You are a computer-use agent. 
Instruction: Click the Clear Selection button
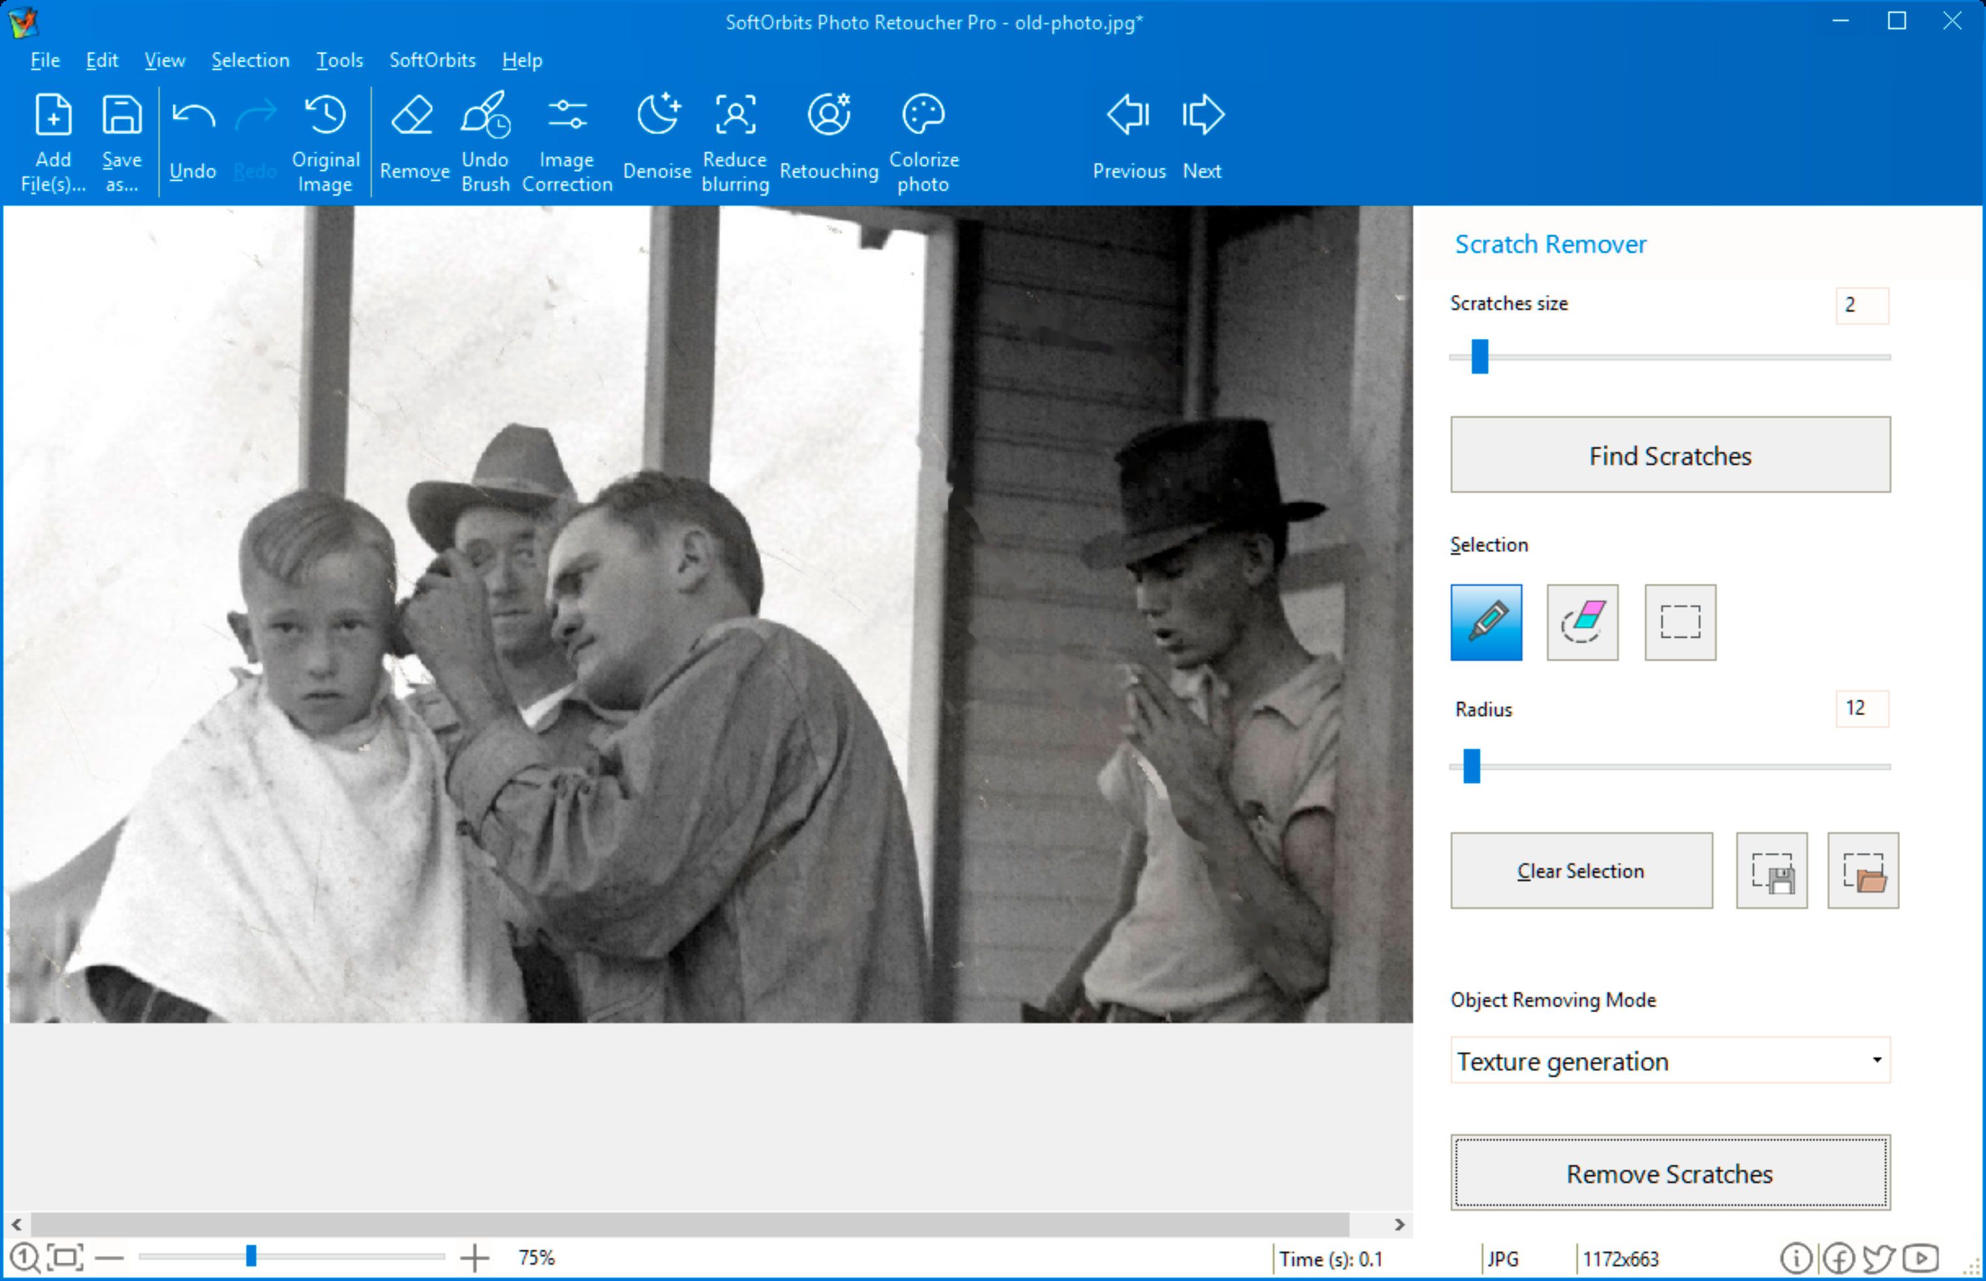point(1581,870)
